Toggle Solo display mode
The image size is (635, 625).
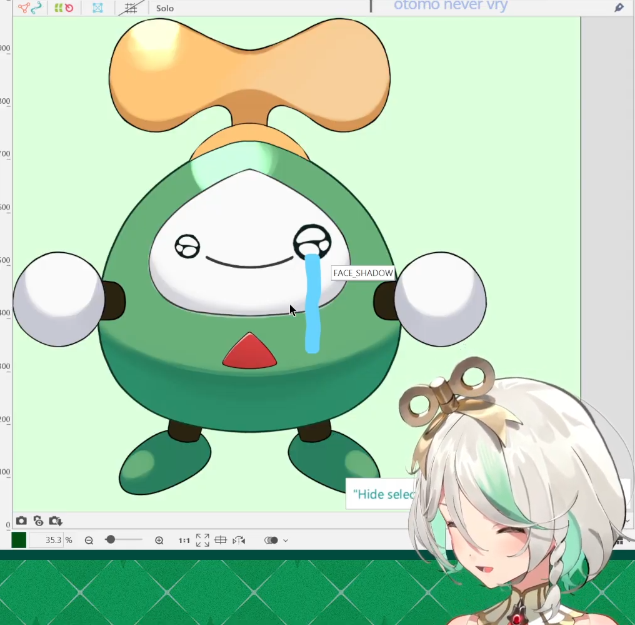pyautogui.click(x=165, y=9)
